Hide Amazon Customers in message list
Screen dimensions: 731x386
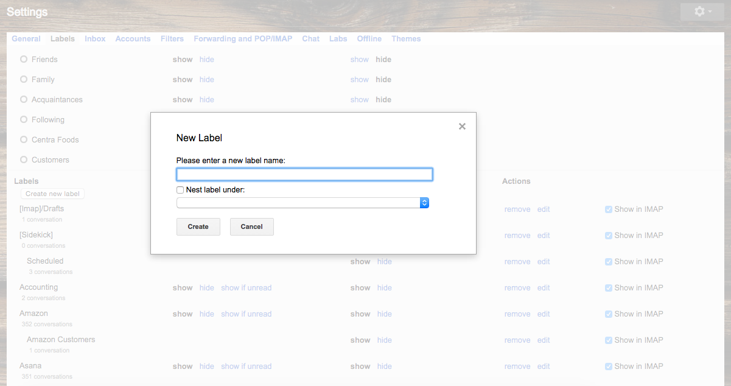coord(385,340)
